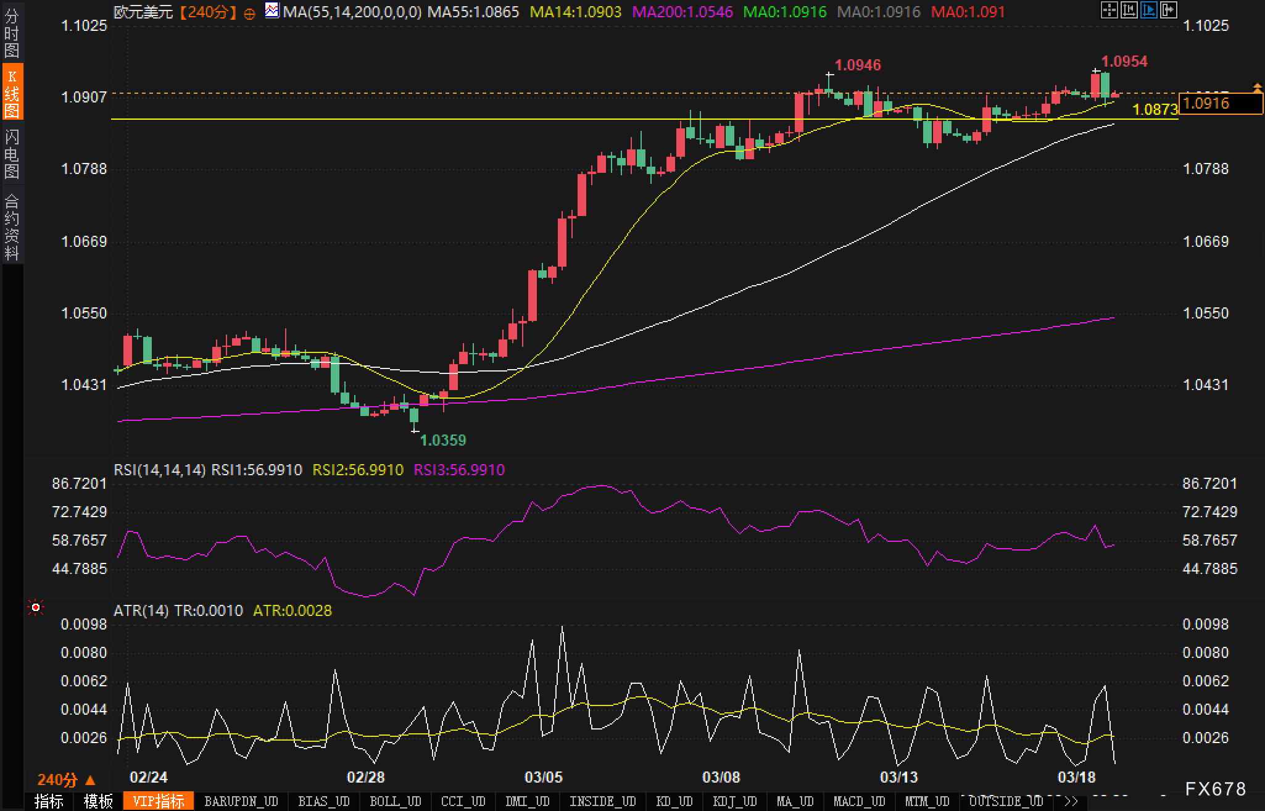Viewport: 1265px width, 811px height.
Task: Enable the MACD_UD indicator
Action: tap(860, 802)
